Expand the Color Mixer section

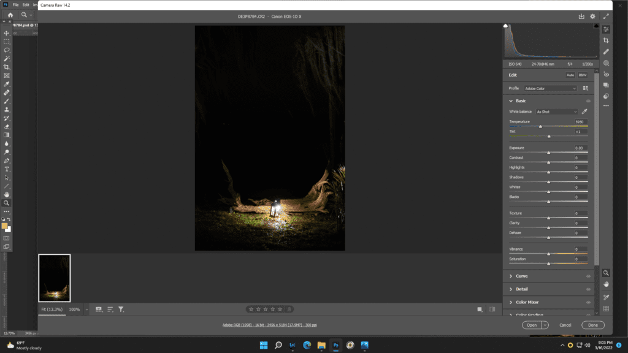point(511,303)
